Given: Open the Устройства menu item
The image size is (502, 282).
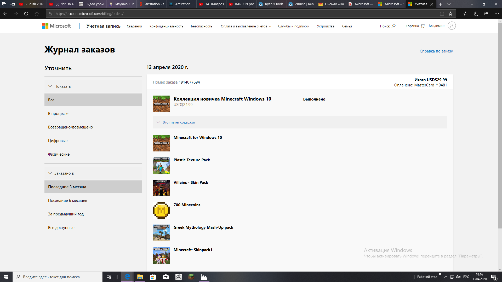Looking at the screenshot, I should [x=326, y=26].
